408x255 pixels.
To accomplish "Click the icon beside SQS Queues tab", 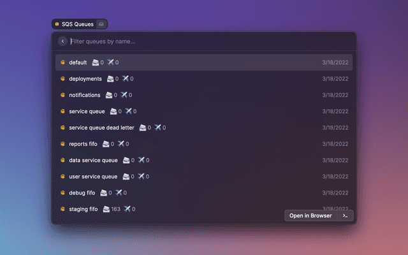I will pos(101,24).
